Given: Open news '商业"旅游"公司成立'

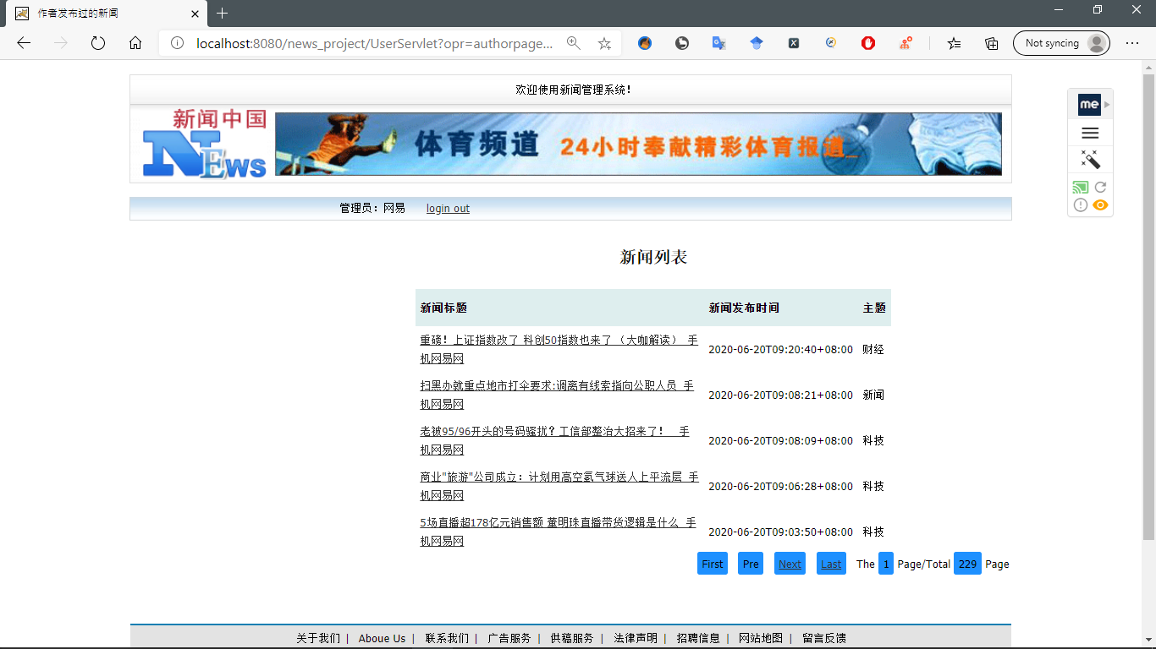Looking at the screenshot, I should [559, 486].
